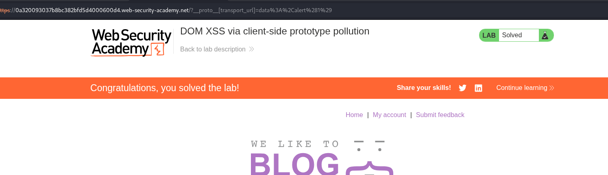
Task: Follow the Continue learning link
Action: 521,88
